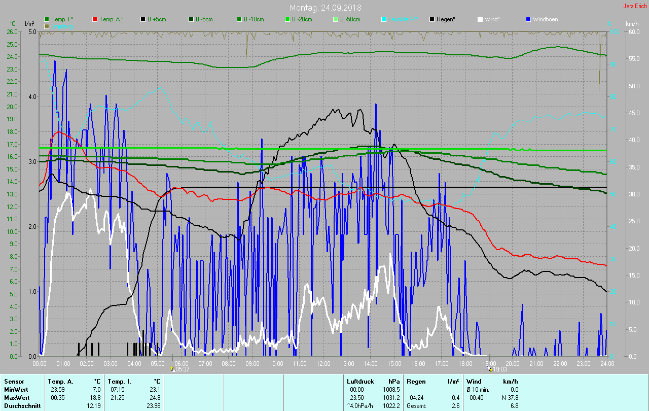Click the black Regen legend square
Viewport: 649px width, 411px height.
(x=432, y=19)
